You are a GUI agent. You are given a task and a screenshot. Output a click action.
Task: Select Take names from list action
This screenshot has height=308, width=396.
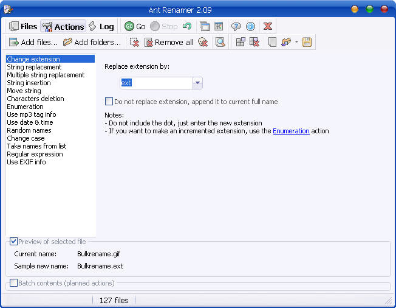50,146
